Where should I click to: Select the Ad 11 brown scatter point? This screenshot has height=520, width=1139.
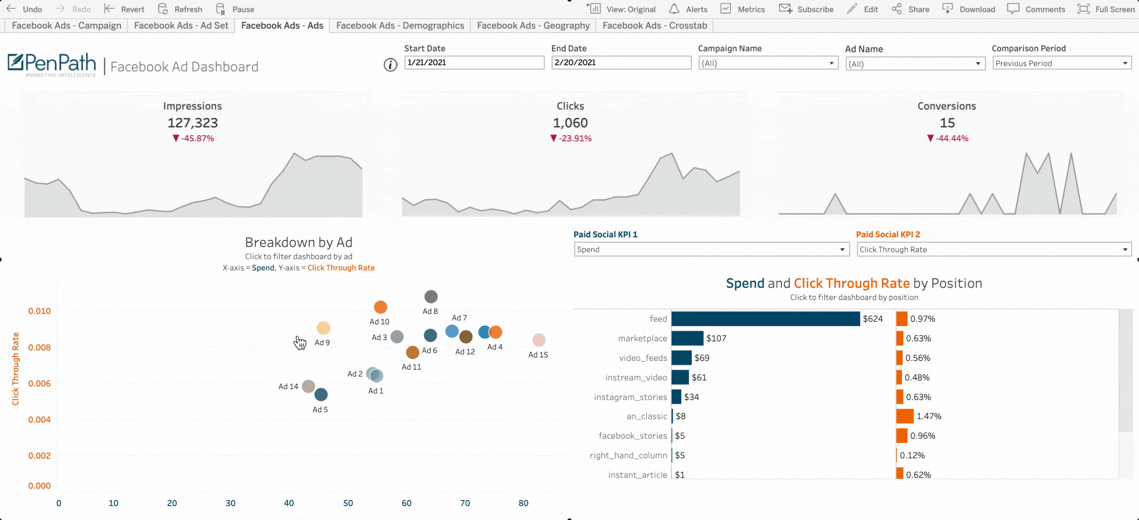pyautogui.click(x=412, y=352)
